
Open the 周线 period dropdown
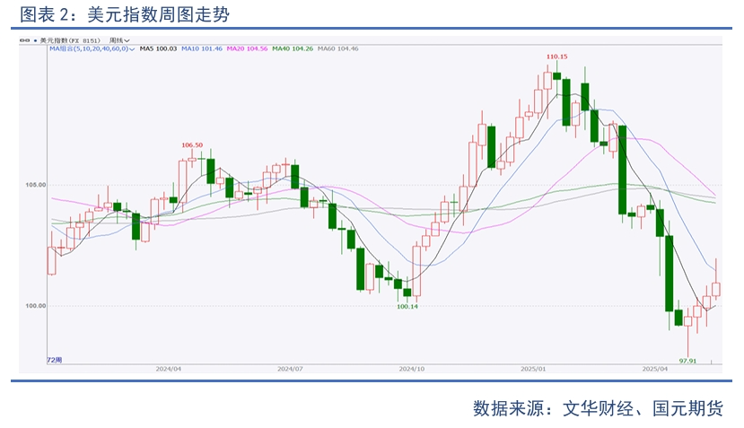point(119,40)
